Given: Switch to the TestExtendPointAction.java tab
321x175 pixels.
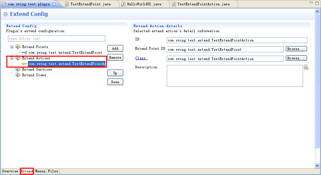Looking at the screenshot, I should pyautogui.click(x=203, y=4).
